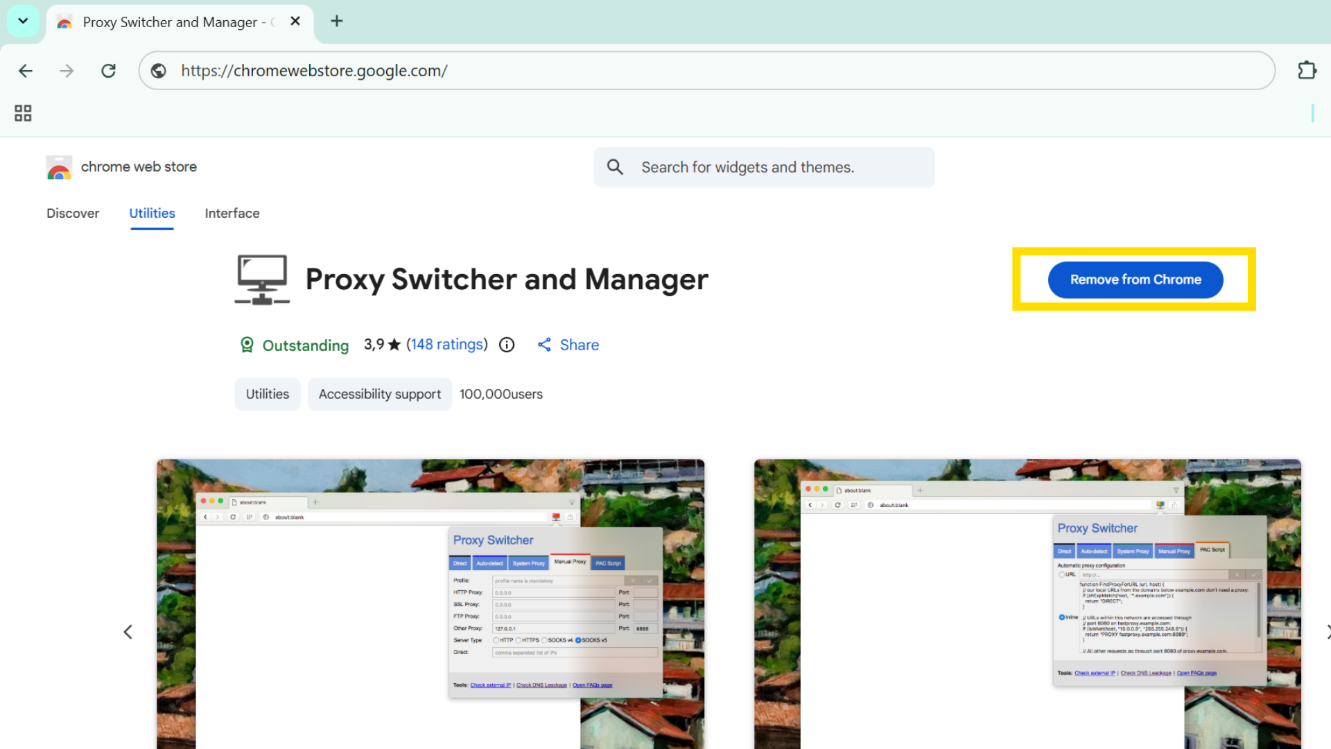Select the Utilities navigation tab
Screen dimensions: 1331x749
tap(152, 214)
